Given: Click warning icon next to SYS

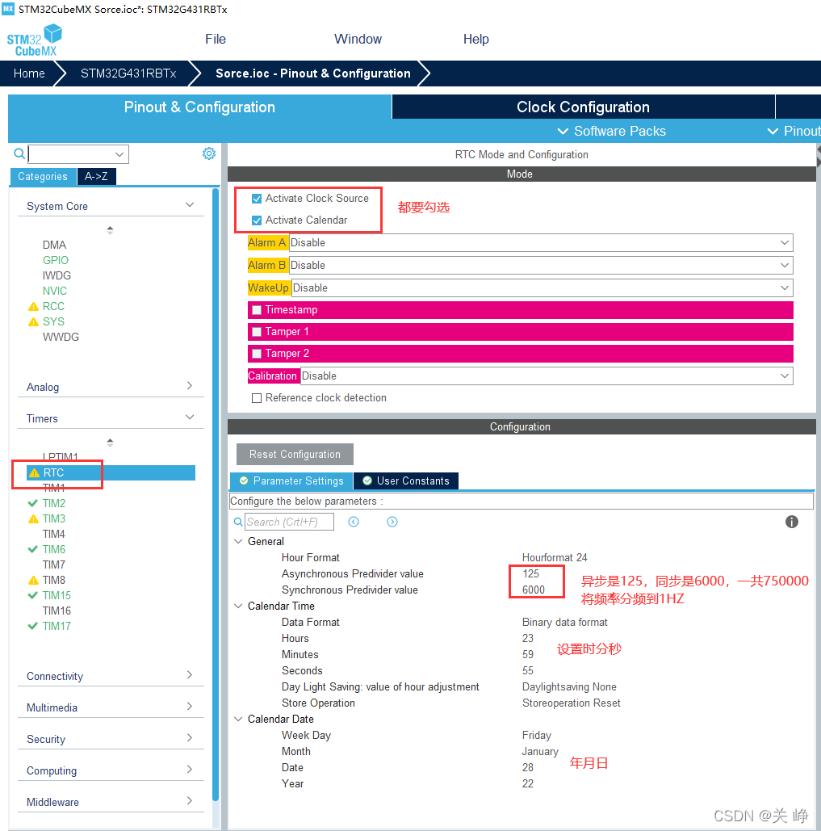Looking at the screenshot, I should tap(33, 321).
